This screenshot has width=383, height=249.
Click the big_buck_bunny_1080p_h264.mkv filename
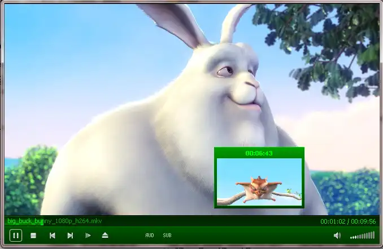pyautogui.click(x=54, y=221)
